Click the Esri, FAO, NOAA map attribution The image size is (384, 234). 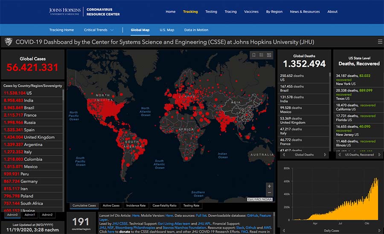click(260, 199)
